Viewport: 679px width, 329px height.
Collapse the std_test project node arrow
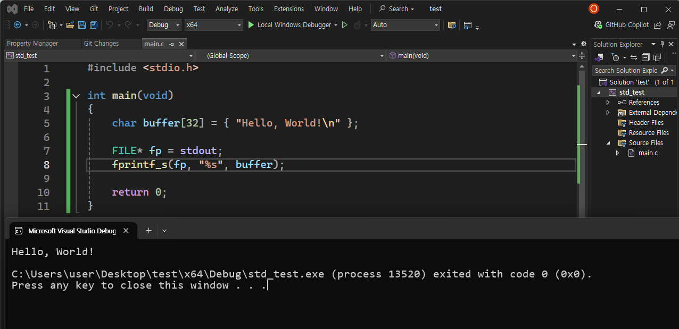tap(599, 92)
